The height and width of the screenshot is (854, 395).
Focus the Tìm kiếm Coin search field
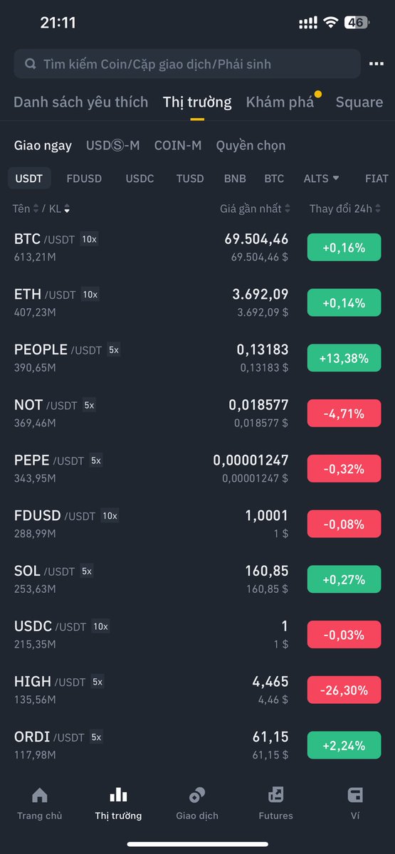187,64
